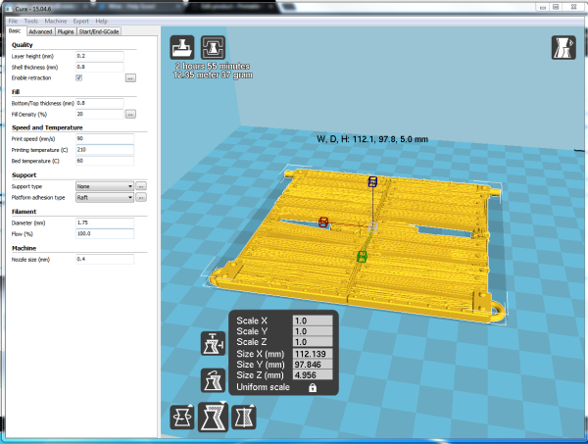Switch to the Plugins tab
Viewport: 588px width, 444px height.
(66, 31)
